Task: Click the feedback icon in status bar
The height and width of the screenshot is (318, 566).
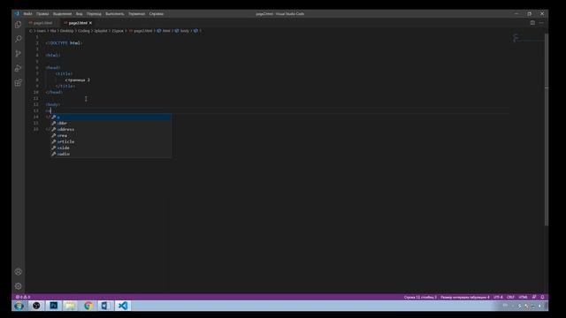Action: 534,297
